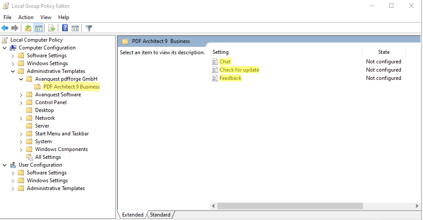Click Not configured state for Chat

383,62
